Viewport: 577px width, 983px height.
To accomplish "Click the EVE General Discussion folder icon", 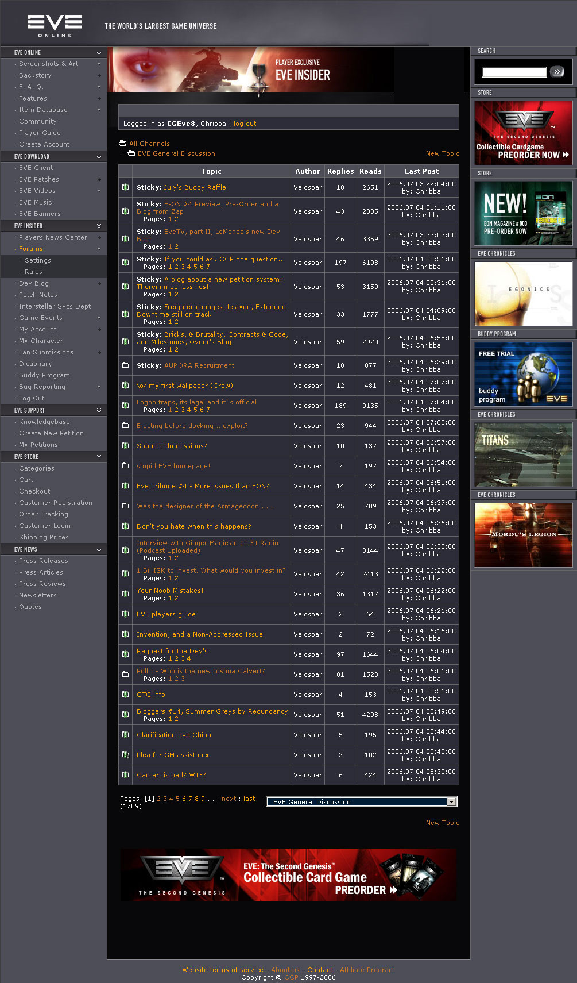I will 131,153.
